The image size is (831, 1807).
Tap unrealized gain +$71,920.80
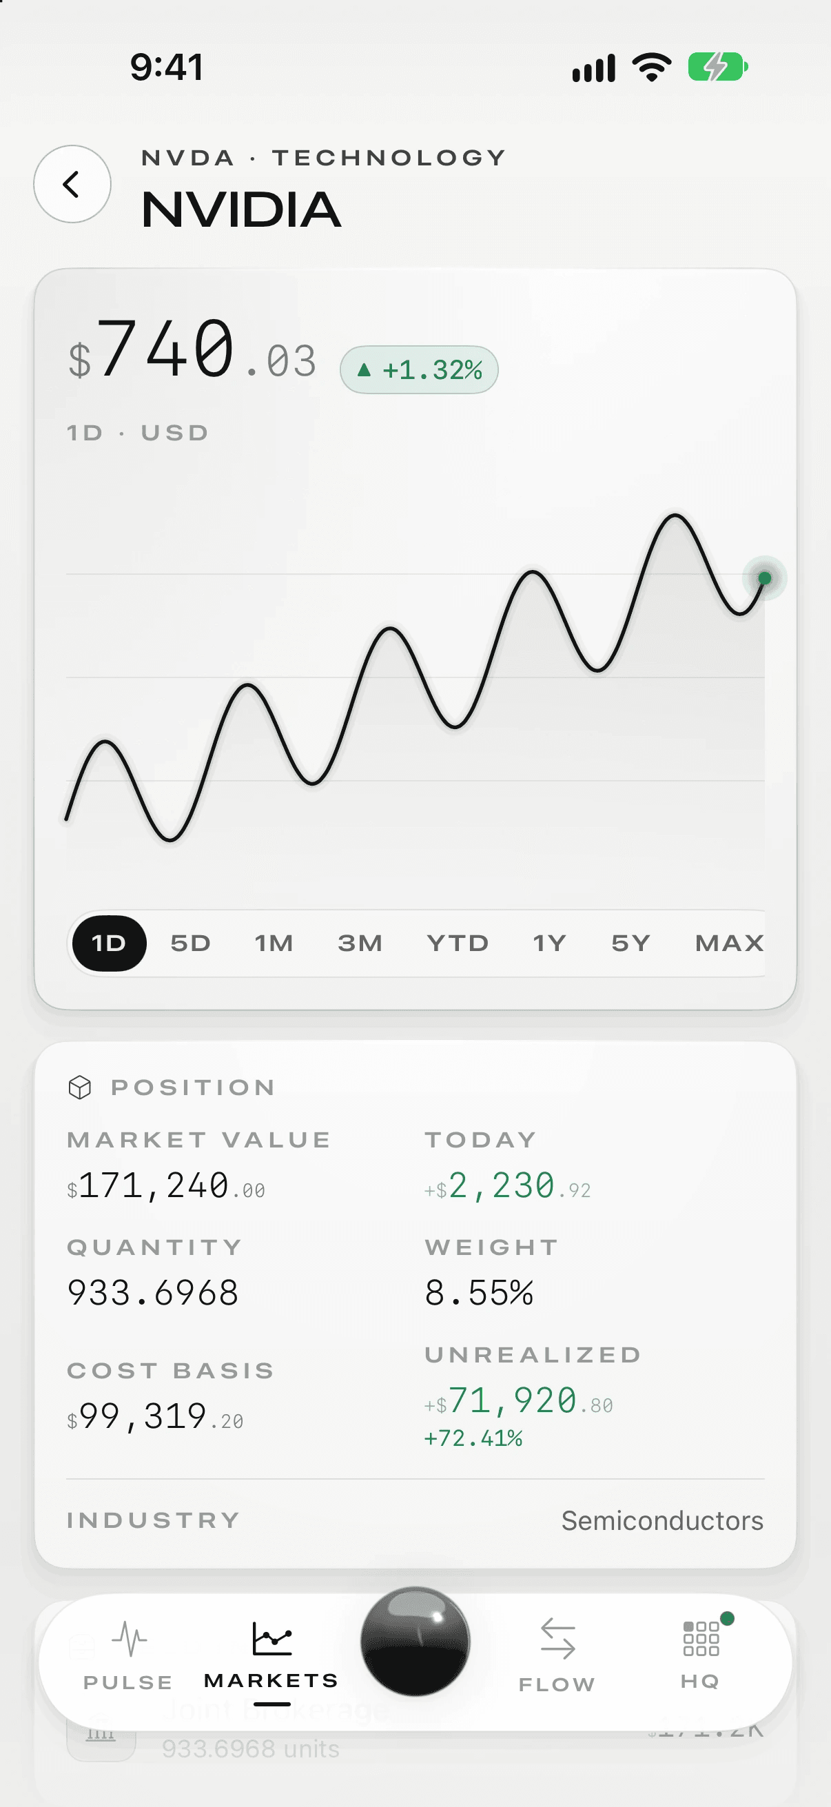coord(519,1401)
